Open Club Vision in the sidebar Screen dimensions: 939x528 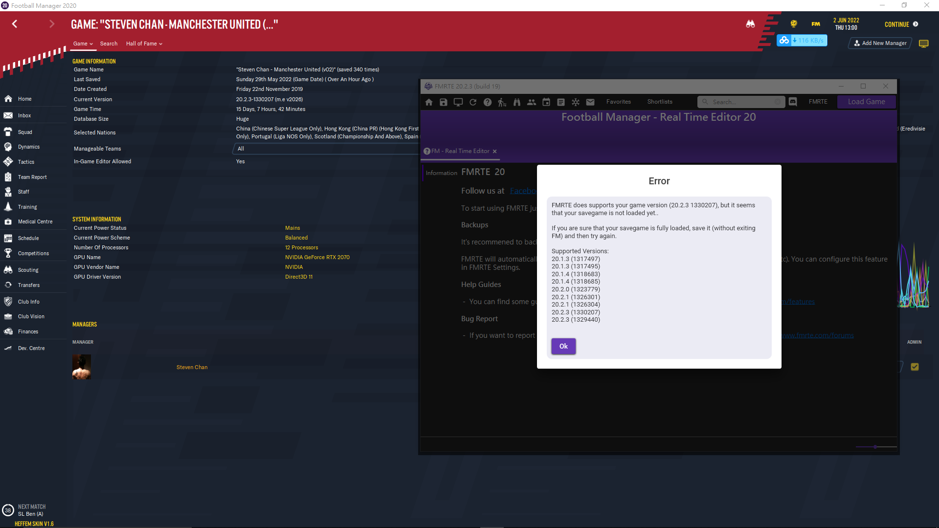click(x=31, y=316)
